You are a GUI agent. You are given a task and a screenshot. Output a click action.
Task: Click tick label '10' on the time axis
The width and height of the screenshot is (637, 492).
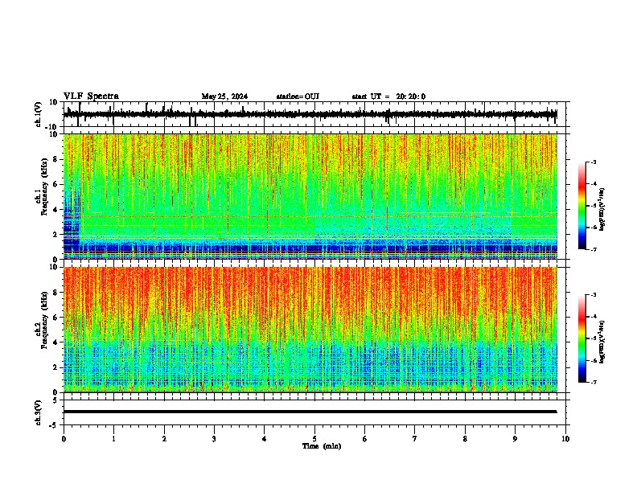[565, 439]
